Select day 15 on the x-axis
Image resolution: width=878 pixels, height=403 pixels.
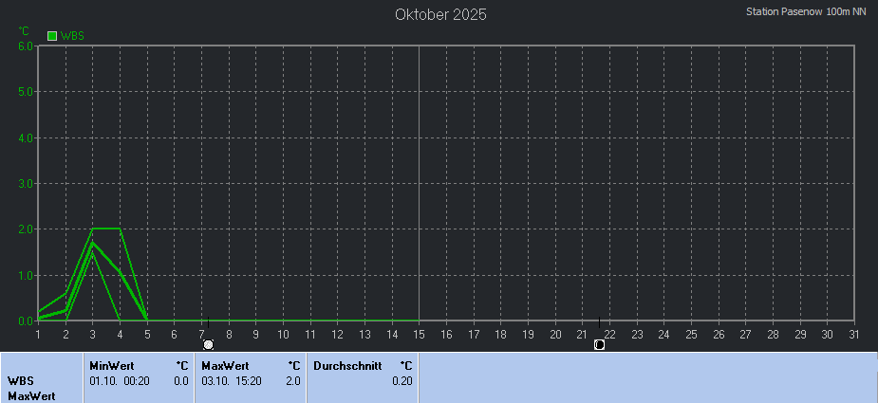(x=419, y=334)
